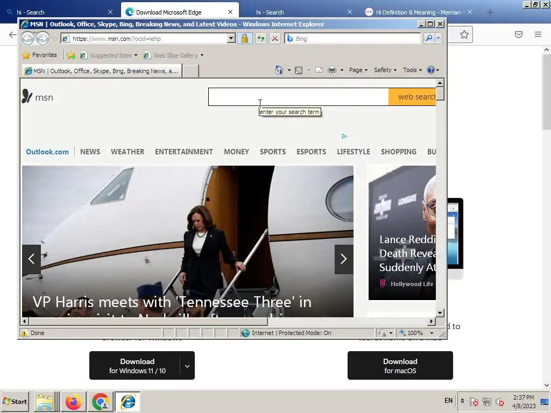Click the msn logo

38,96
